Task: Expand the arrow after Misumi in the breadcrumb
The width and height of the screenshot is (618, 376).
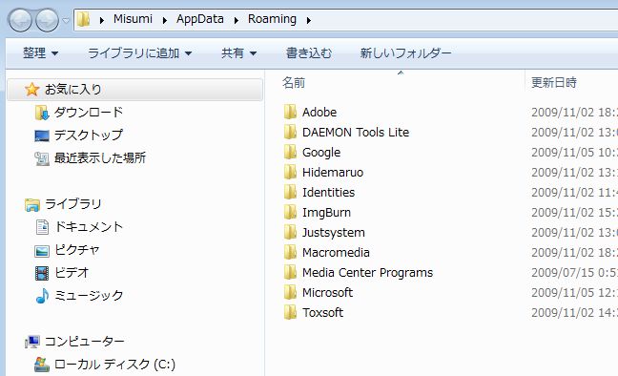Action: [164, 20]
